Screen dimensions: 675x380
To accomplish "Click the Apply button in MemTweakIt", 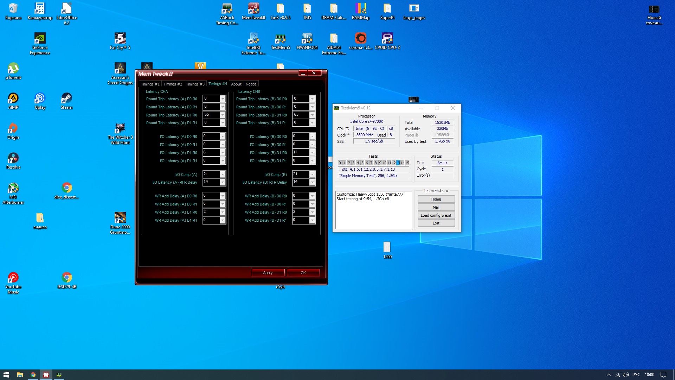I will [268, 273].
